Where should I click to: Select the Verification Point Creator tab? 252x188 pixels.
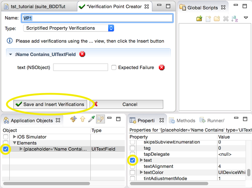(x=114, y=6)
